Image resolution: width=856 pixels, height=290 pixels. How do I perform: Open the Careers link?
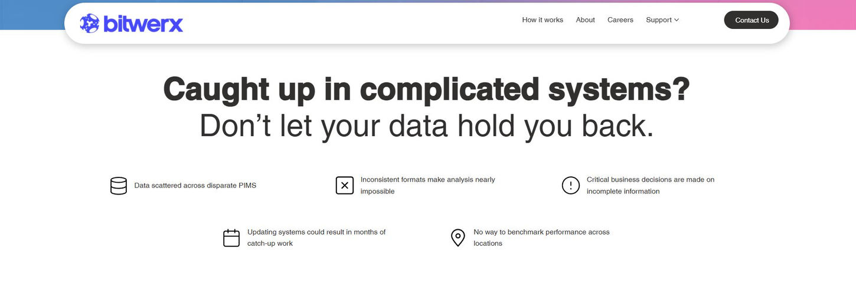click(620, 20)
